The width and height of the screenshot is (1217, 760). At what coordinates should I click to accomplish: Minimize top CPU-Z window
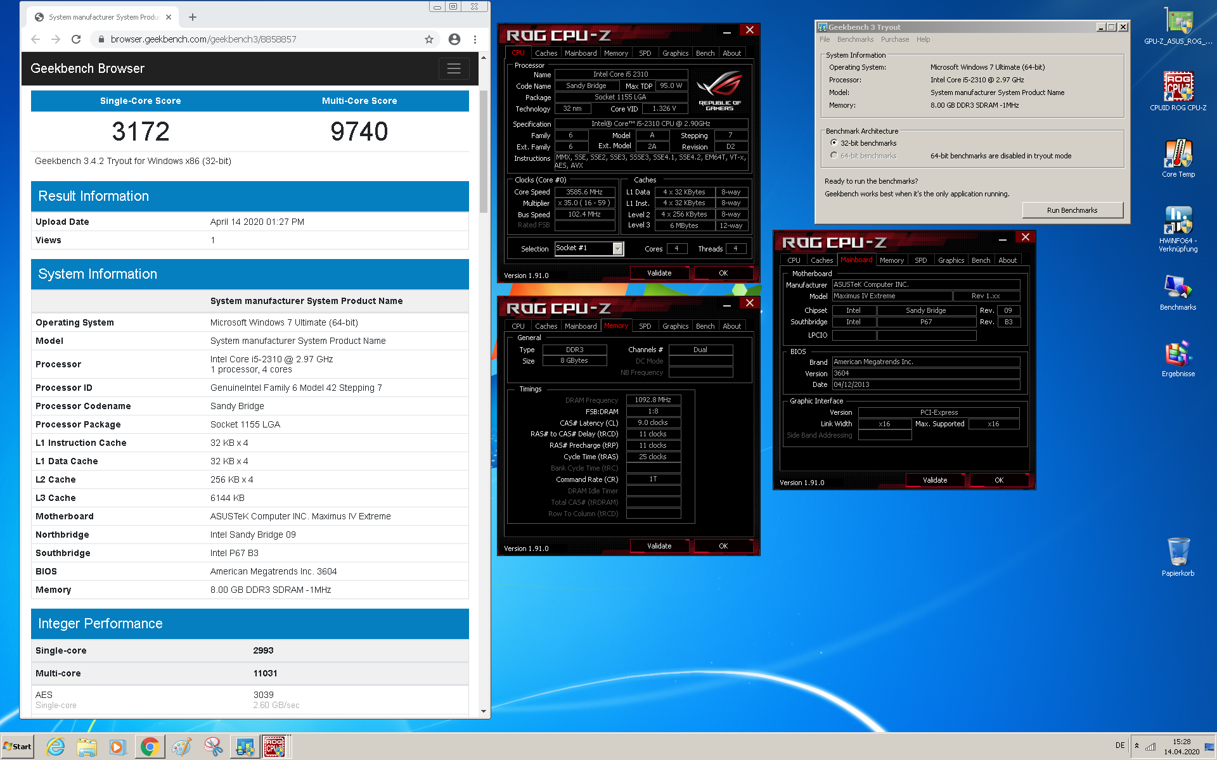point(727,31)
